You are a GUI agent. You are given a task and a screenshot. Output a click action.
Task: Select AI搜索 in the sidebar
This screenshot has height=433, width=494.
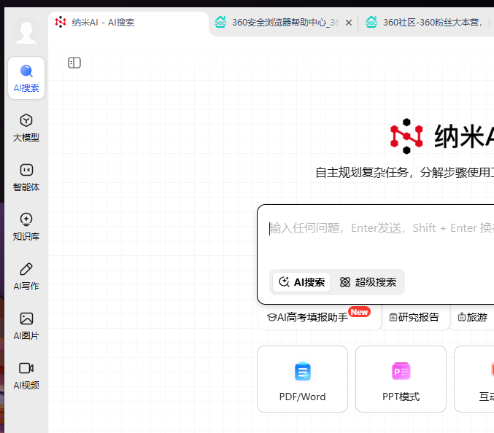[x=26, y=78]
